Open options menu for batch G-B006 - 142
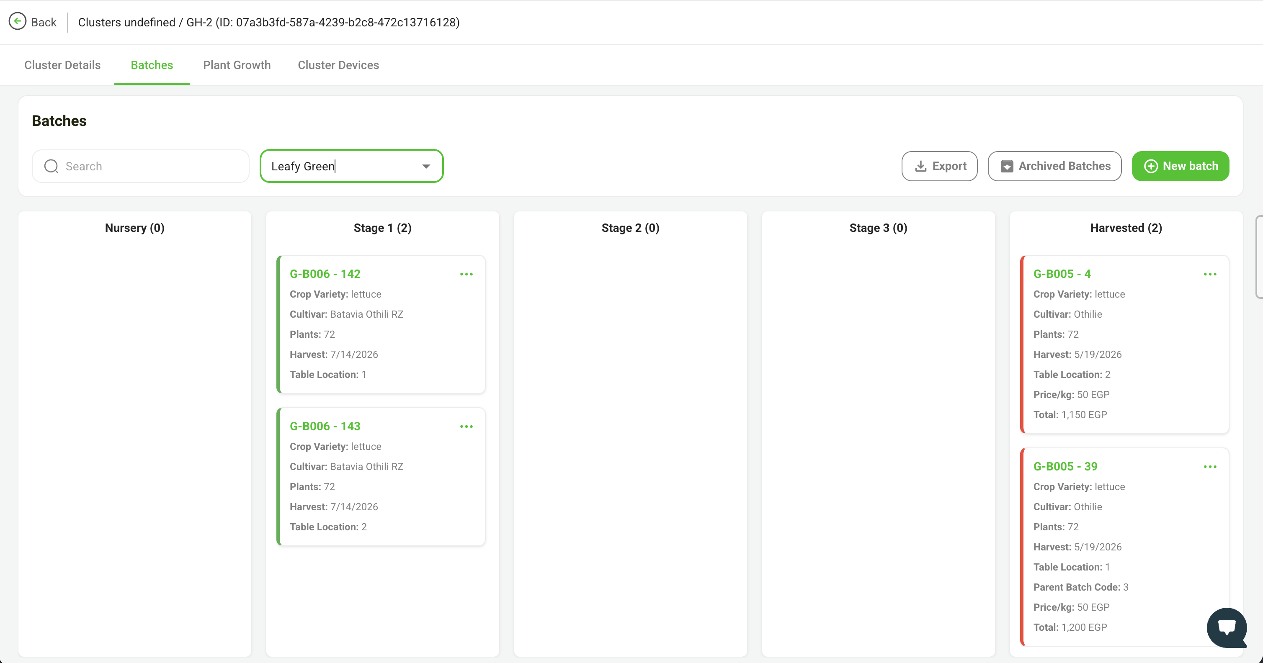 tap(466, 274)
